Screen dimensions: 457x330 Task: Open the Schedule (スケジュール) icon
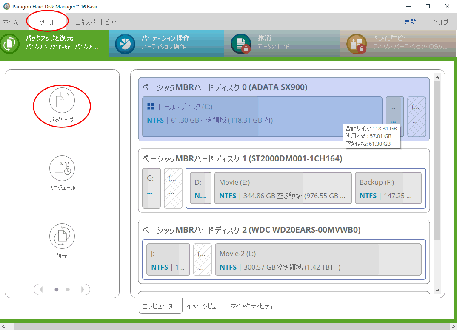pyautogui.click(x=62, y=168)
